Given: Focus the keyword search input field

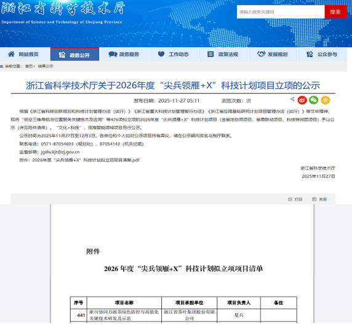Looking at the screenshot, I should coord(281,12).
